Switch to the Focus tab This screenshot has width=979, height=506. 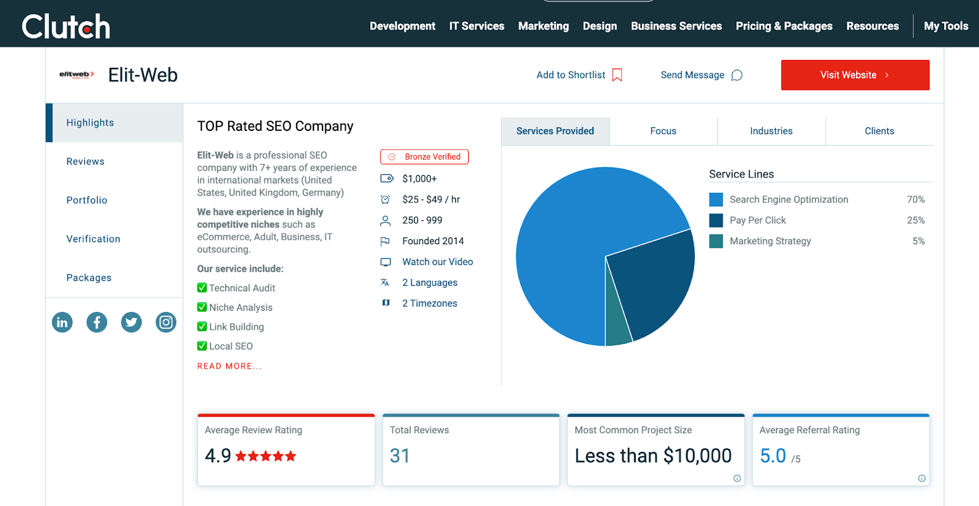pos(663,131)
